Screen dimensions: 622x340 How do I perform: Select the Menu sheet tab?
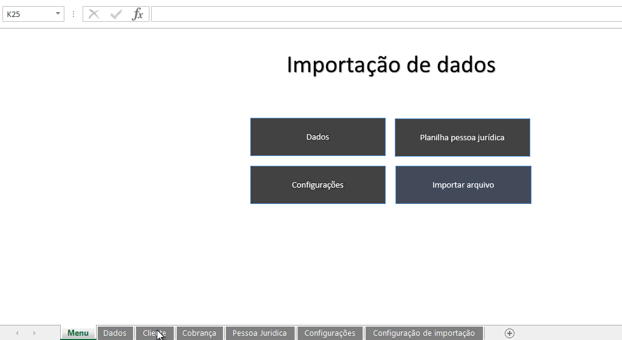[78, 333]
